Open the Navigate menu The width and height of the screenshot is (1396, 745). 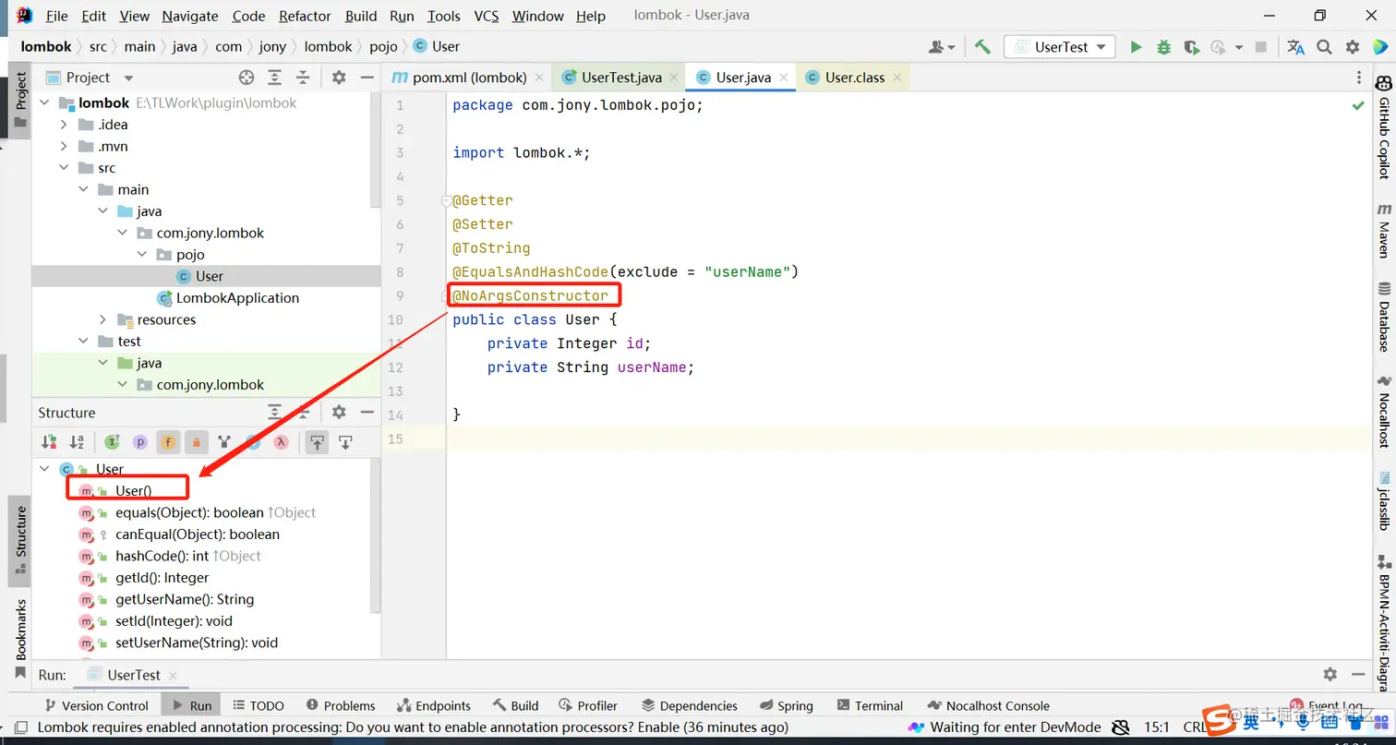[x=190, y=16]
